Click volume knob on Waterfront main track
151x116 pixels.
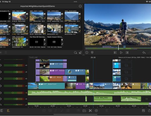(17, 86)
